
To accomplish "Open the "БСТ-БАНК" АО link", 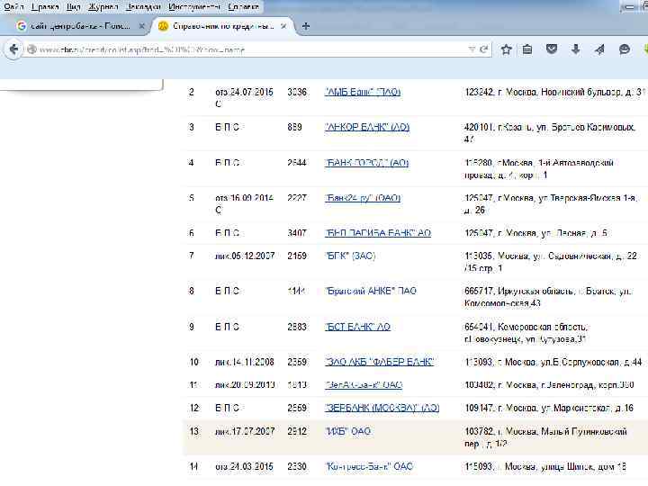I will (358, 327).
